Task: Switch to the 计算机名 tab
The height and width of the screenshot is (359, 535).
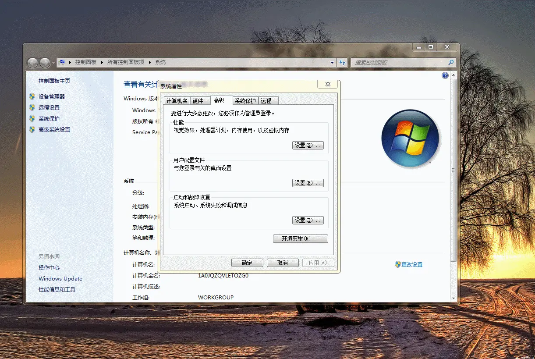Action: 177,100
